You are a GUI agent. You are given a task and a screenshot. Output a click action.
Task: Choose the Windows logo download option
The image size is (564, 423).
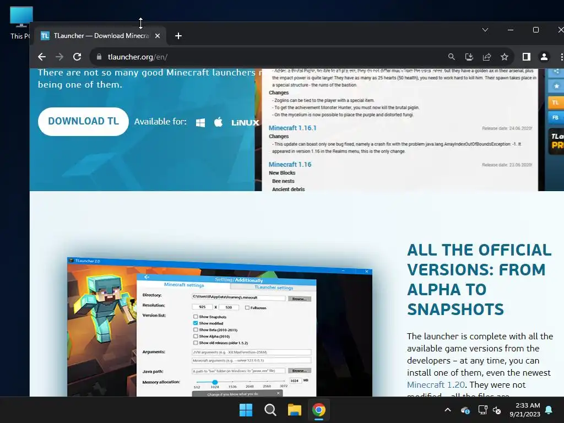pyautogui.click(x=200, y=123)
